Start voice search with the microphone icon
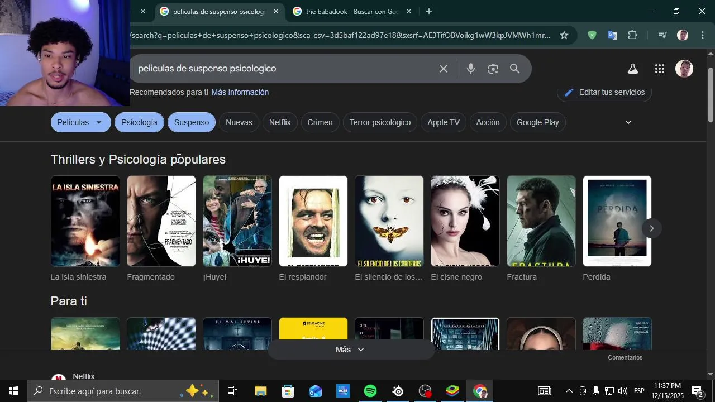Image resolution: width=715 pixels, height=402 pixels. click(x=471, y=69)
